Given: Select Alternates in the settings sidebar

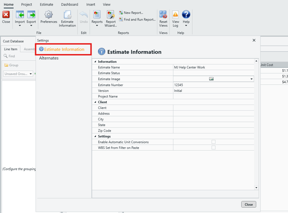Looking at the screenshot, I should pos(49,58).
